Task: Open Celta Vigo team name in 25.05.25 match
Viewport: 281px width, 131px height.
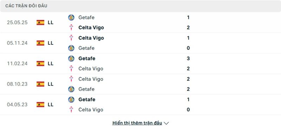Action: pos(91,28)
